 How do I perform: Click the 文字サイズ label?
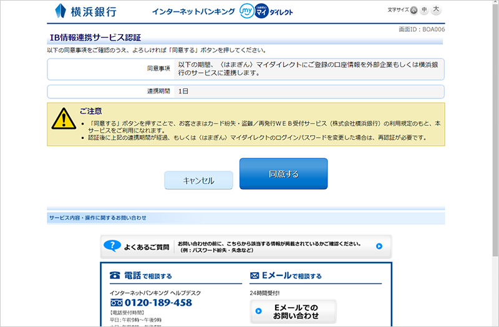pos(398,10)
